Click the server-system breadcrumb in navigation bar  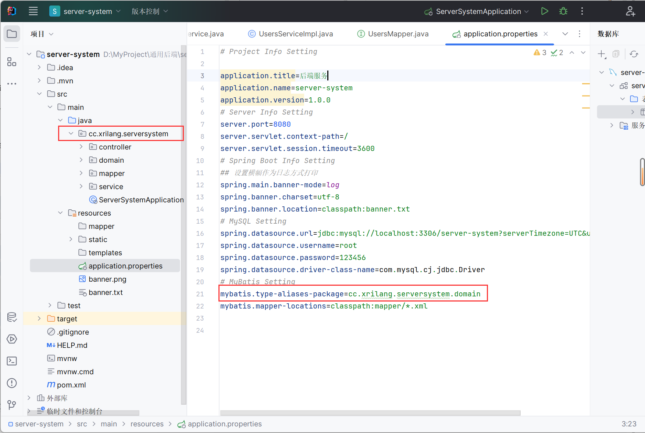36,424
